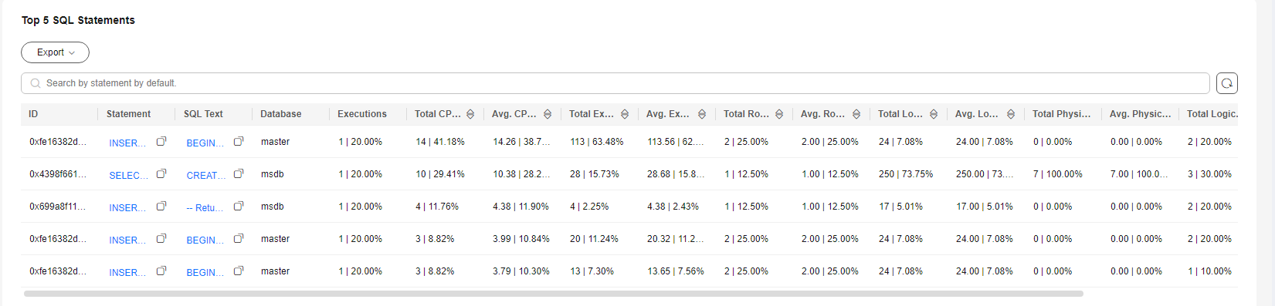
Task: Copy the SELEC statement in second row
Action: tap(161, 174)
